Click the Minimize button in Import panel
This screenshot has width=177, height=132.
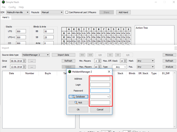point(169,55)
